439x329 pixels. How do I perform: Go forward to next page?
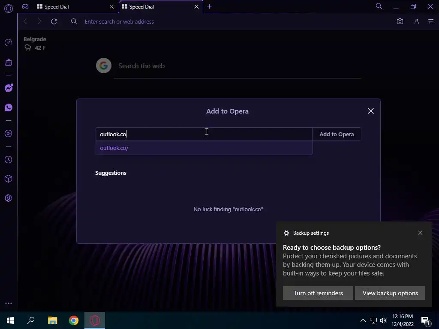point(39,21)
